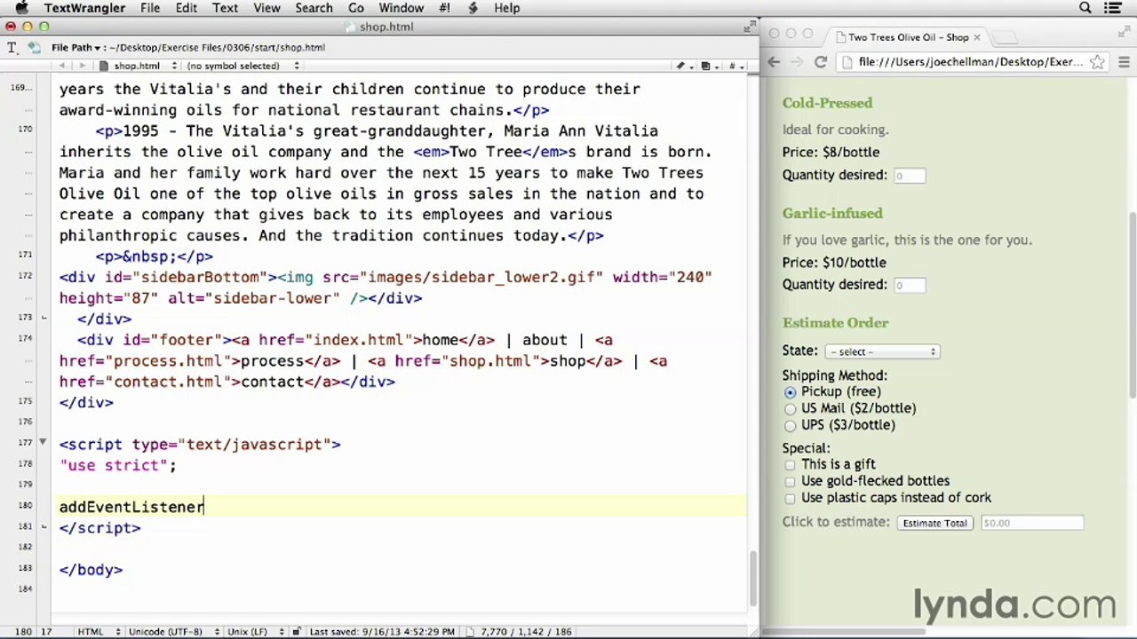The width and height of the screenshot is (1137, 639).
Task: Open the Chrome hamburger menu
Action: pyautogui.click(x=1124, y=62)
